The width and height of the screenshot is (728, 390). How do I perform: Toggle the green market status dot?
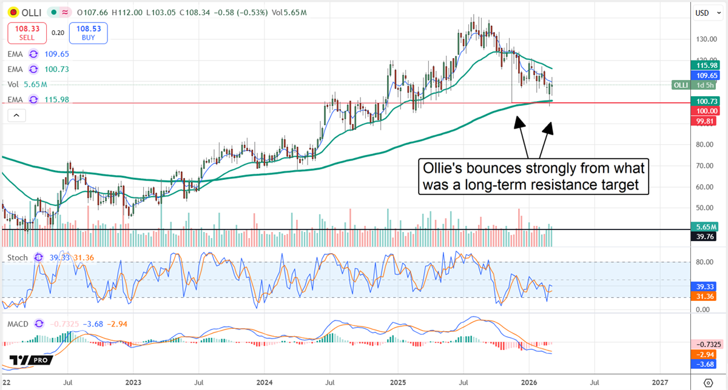point(54,12)
